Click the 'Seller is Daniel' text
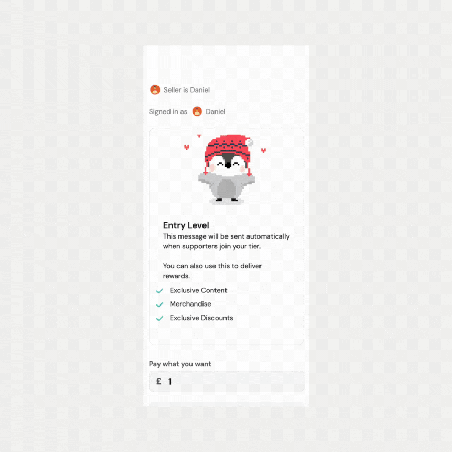The image size is (452, 452). pos(187,90)
